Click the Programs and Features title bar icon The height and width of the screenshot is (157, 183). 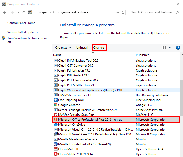[4, 4]
